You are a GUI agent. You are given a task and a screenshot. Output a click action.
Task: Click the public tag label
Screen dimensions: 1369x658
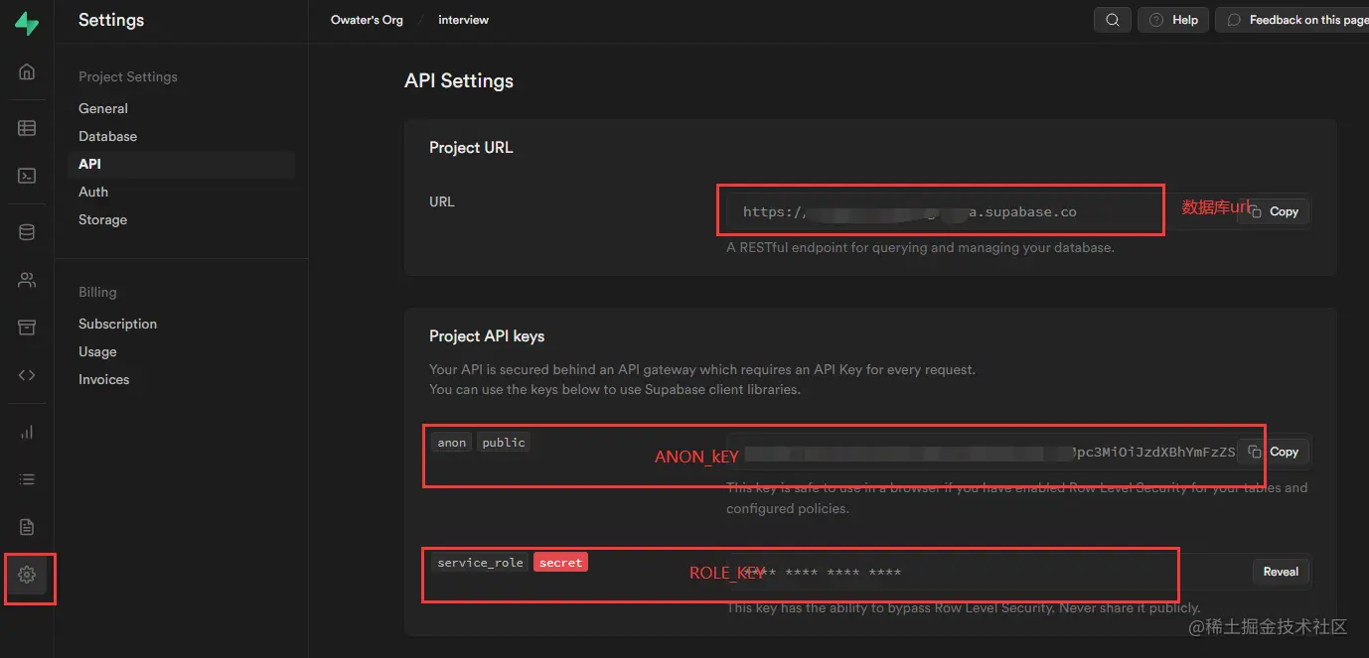pos(504,443)
